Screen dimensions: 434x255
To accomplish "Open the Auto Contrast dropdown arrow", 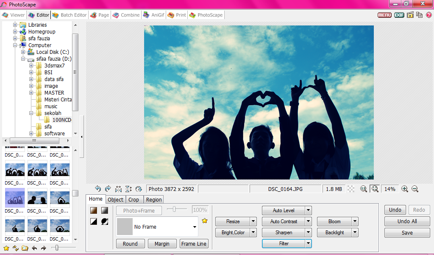I will [x=308, y=221].
